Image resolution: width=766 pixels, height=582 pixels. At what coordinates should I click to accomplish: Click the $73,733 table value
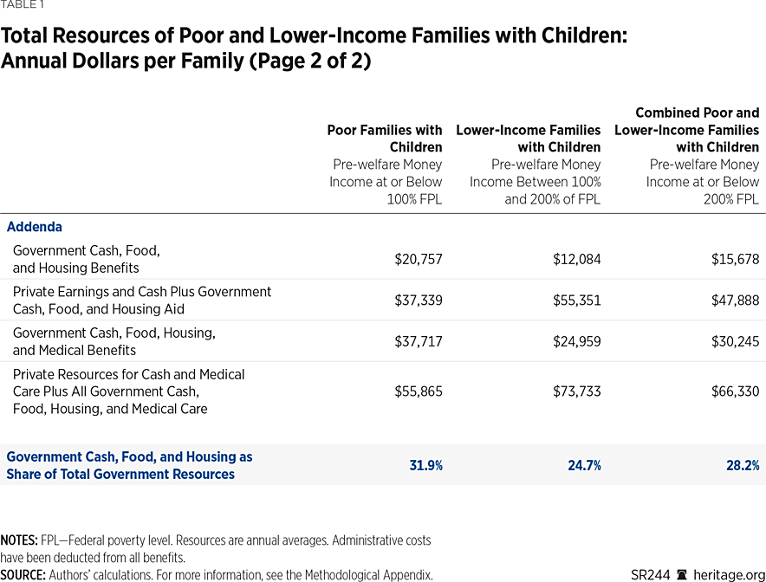click(577, 391)
